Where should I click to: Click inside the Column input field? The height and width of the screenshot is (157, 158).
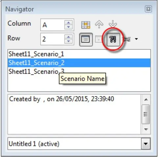click(53, 25)
